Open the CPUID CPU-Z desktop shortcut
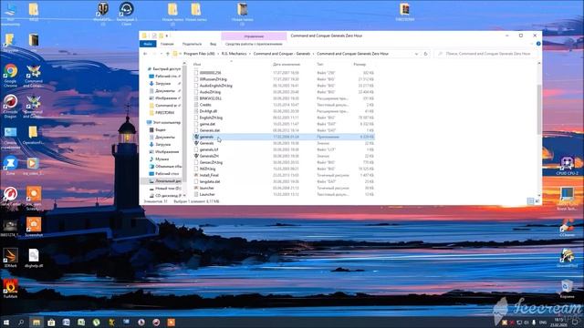 coord(567,166)
